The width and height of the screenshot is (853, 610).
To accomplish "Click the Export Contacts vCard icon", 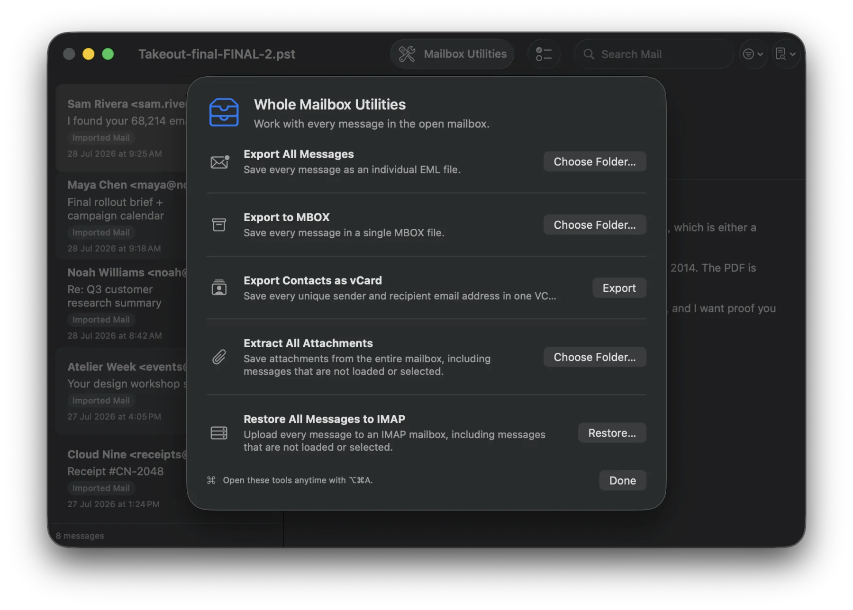I will tap(219, 287).
